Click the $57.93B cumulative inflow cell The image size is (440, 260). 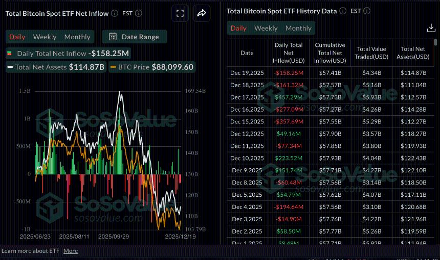coord(330,158)
